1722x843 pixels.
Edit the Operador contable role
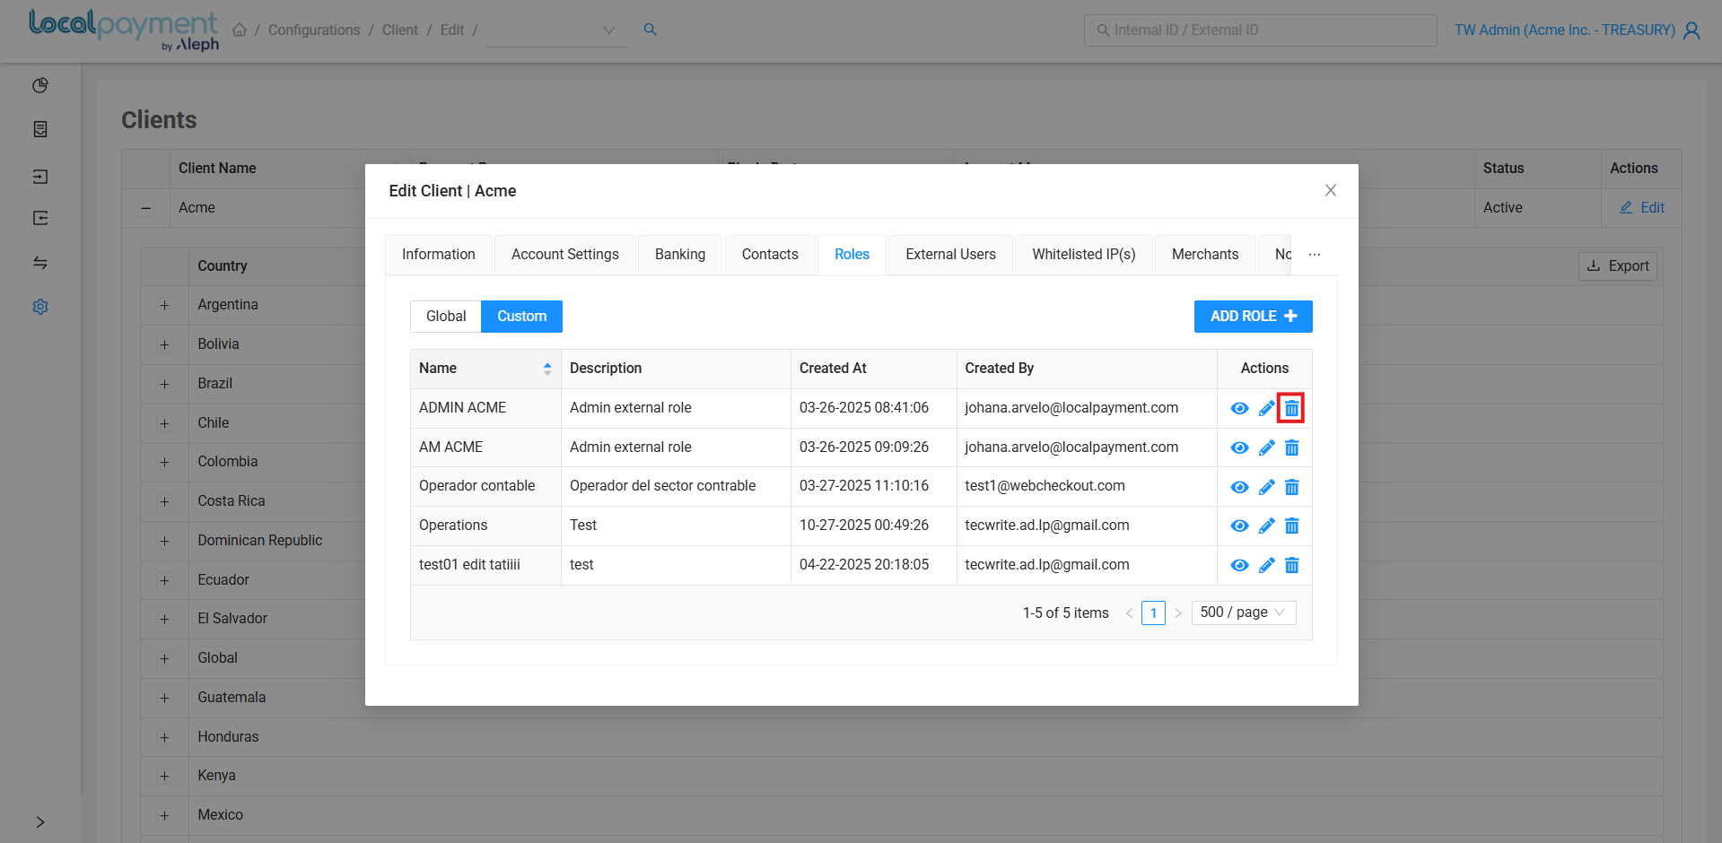pyautogui.click(x=1266, y=487)
